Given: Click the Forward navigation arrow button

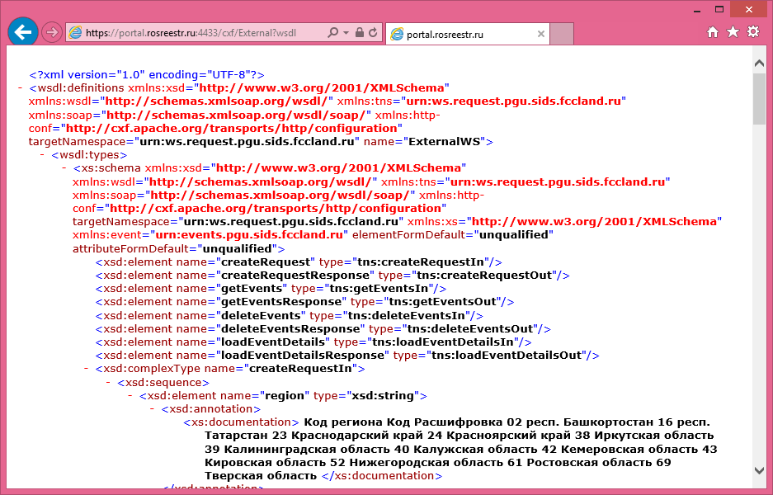Looking at the screenshot, I should (x=51, y=32).
